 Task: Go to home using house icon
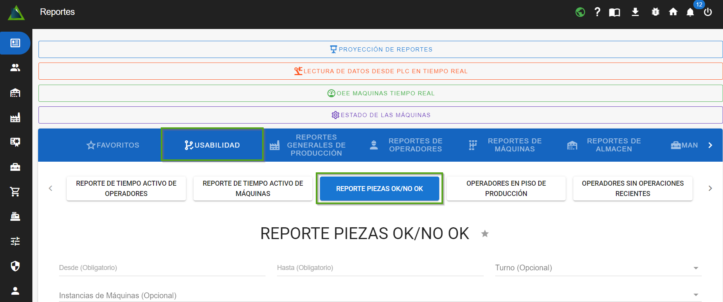pos(673,12)
